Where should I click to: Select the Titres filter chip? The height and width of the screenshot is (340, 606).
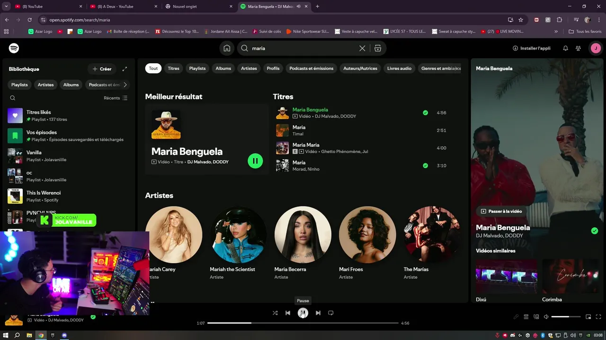pos(174,68)
